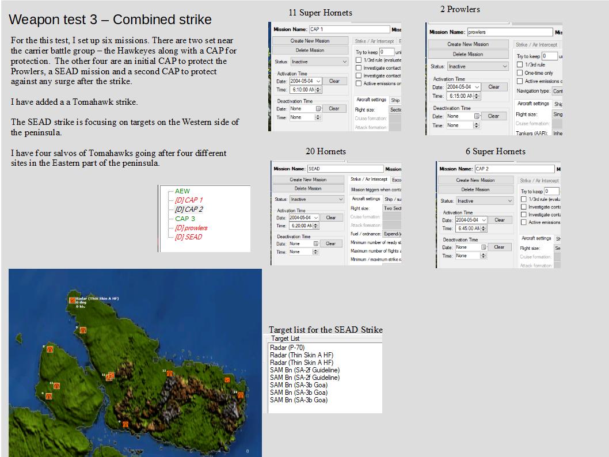Open Strike / Air Intercept tab in prowlers

(x=536, y=45)
